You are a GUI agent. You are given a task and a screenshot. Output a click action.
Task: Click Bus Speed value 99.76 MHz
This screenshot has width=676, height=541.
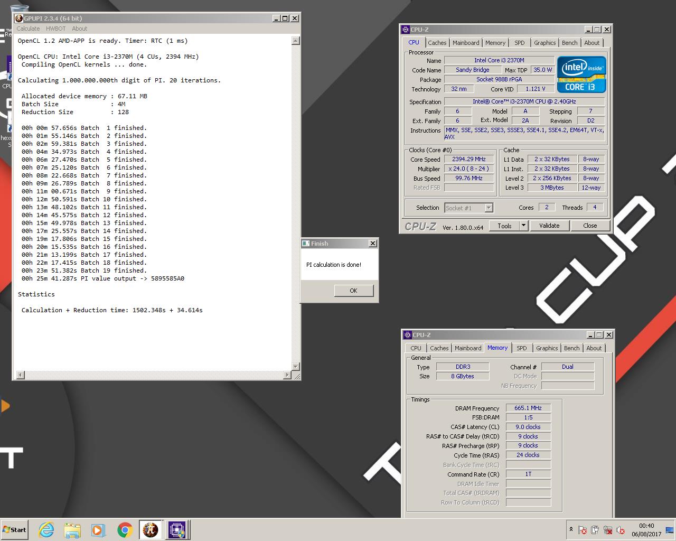469,178
